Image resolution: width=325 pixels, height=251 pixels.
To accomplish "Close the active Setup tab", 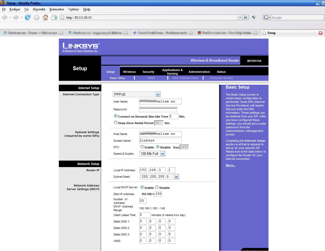I will (x=321, y=33).
